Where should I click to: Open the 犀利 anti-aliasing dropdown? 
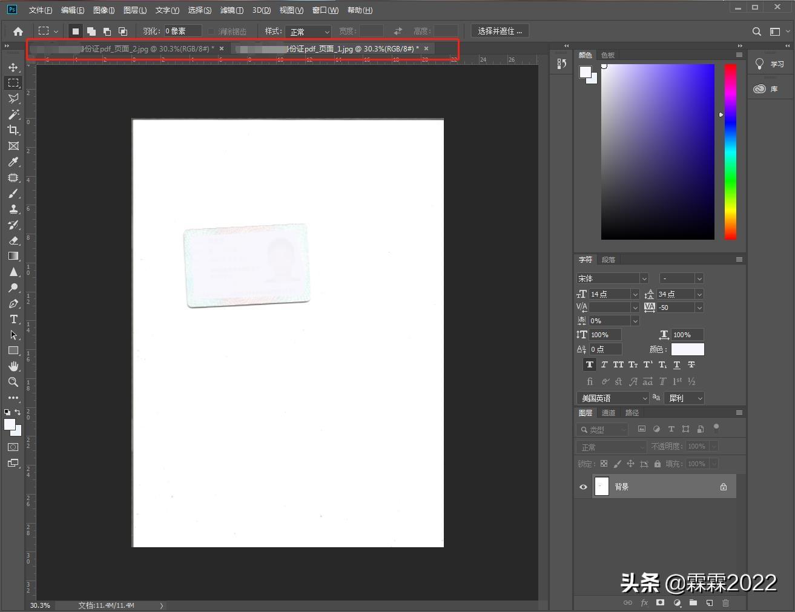[684, 398]
